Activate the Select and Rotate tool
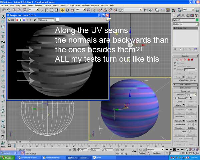The image size is (200, 160). tap(67, 10)
